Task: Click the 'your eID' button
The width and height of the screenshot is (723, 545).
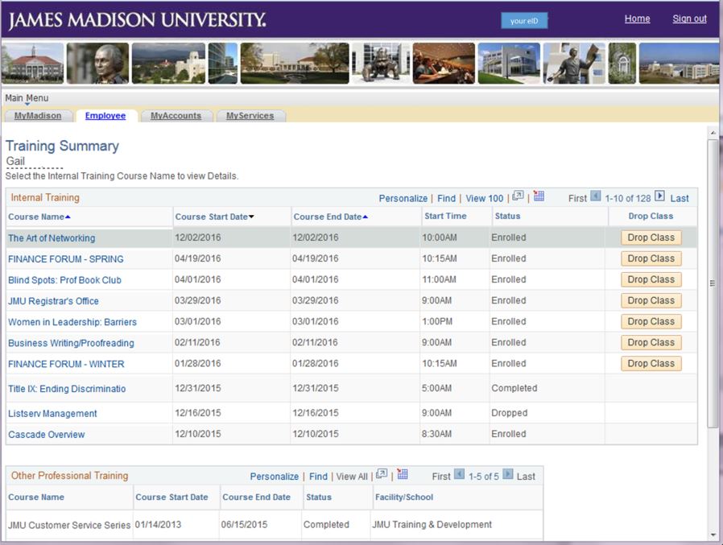Action: (x=524, y=21)
